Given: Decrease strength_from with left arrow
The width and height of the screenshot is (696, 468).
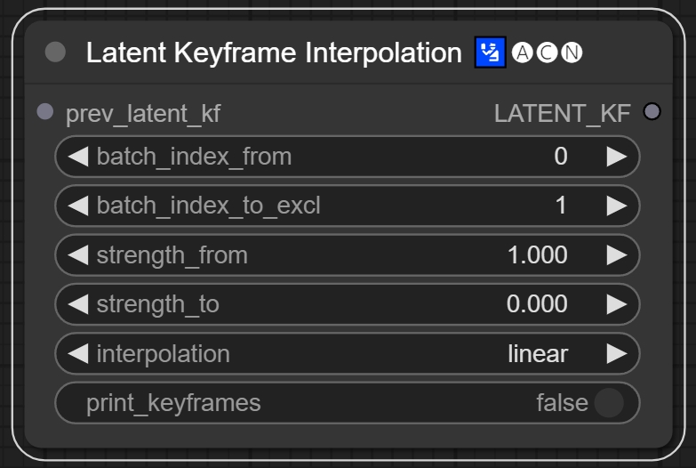Looking at the screenshot, I should tap(78, 255).
